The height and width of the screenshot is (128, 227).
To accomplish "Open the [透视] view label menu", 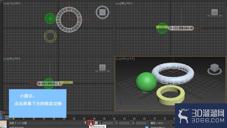I will [x=124, y=59].
